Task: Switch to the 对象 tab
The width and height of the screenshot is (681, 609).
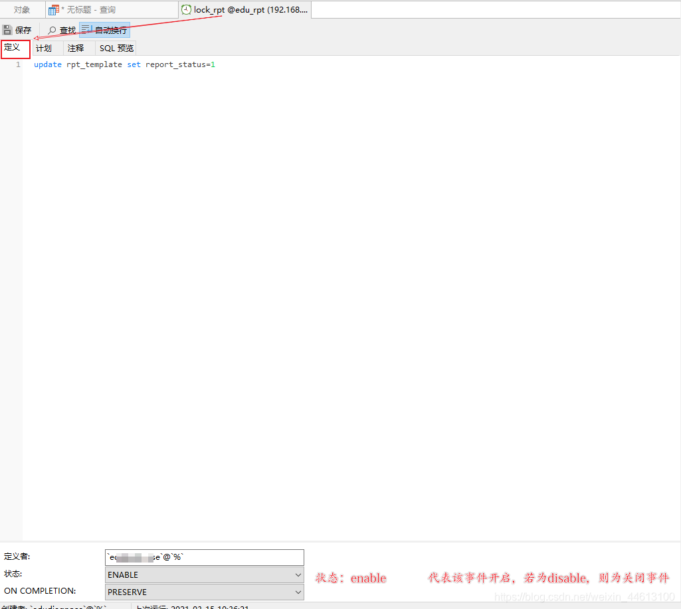Action: tap(22, 10)
